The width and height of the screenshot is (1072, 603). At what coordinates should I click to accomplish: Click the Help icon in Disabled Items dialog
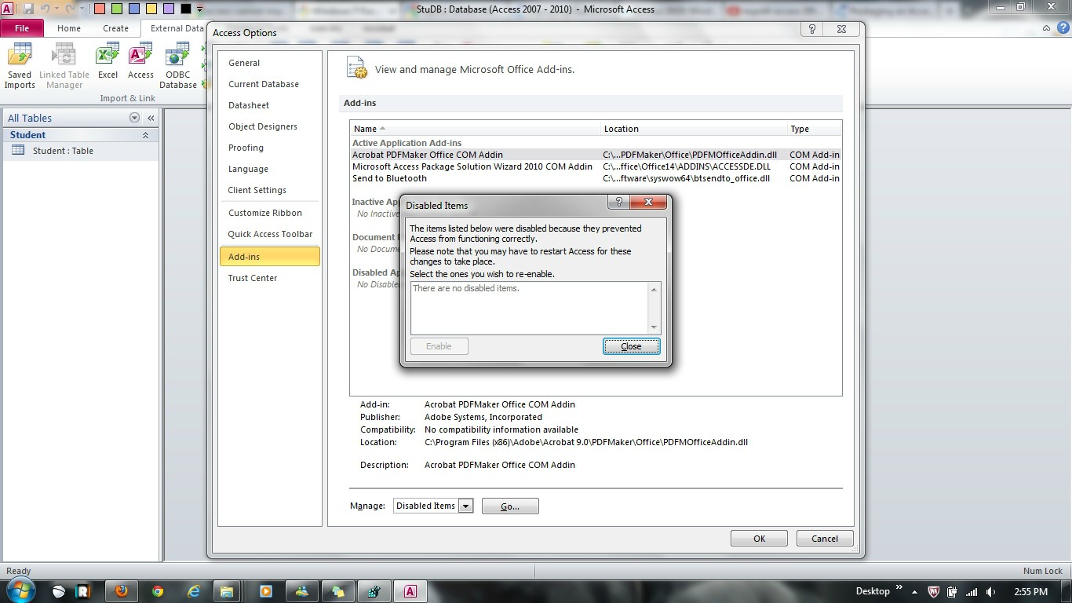618,203
